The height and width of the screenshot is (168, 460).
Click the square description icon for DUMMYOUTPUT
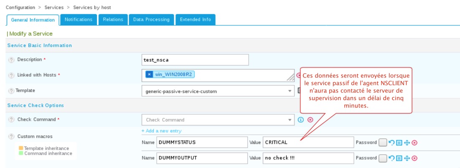tap(399, 158)
